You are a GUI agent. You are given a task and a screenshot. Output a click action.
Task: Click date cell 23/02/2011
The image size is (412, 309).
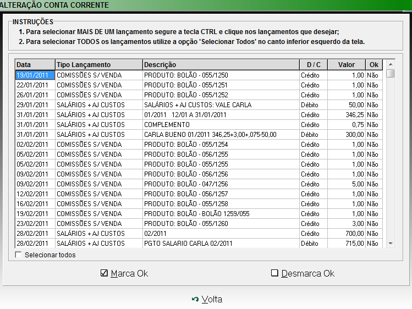(x=35, y=224)
